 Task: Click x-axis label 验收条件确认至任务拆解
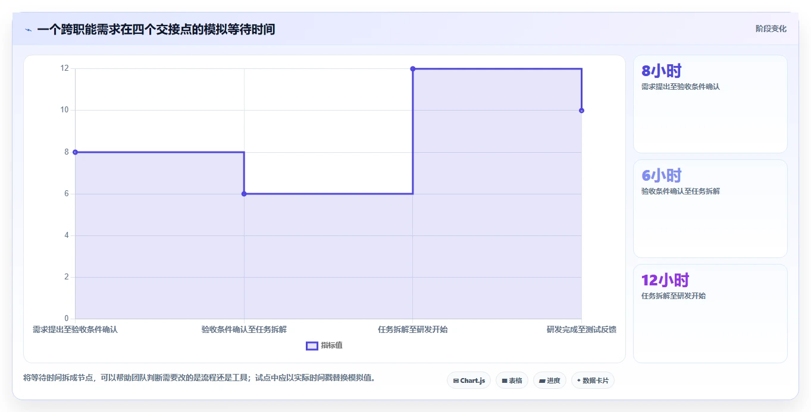(x=244, y=329)
